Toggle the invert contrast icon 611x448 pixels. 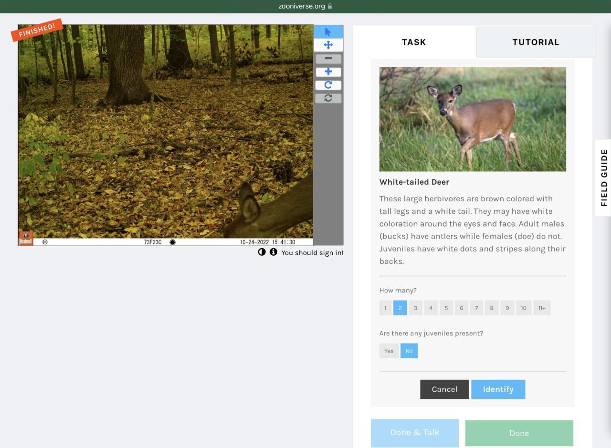point(262,252)
